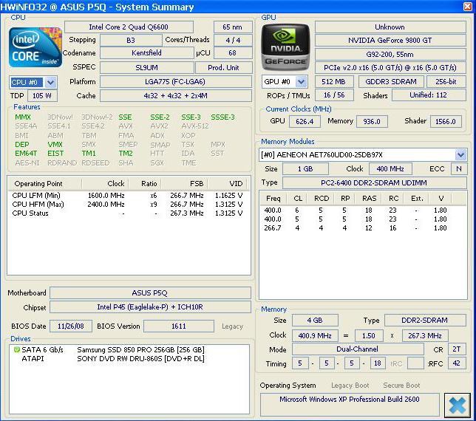Viewport: 476px width, 421px height.
Task: Click the 400.9 MHz memory clock value
Action: tap(315, 336)
